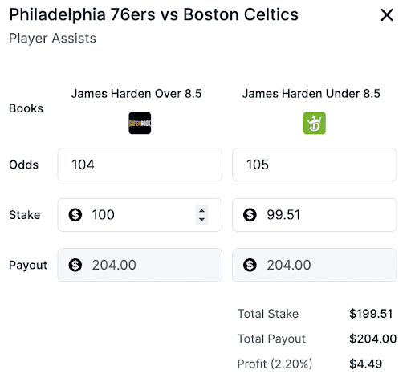Click dollar icon in Over payout field
The width and height of the screenshot is (411, 390).
point(75,265)
